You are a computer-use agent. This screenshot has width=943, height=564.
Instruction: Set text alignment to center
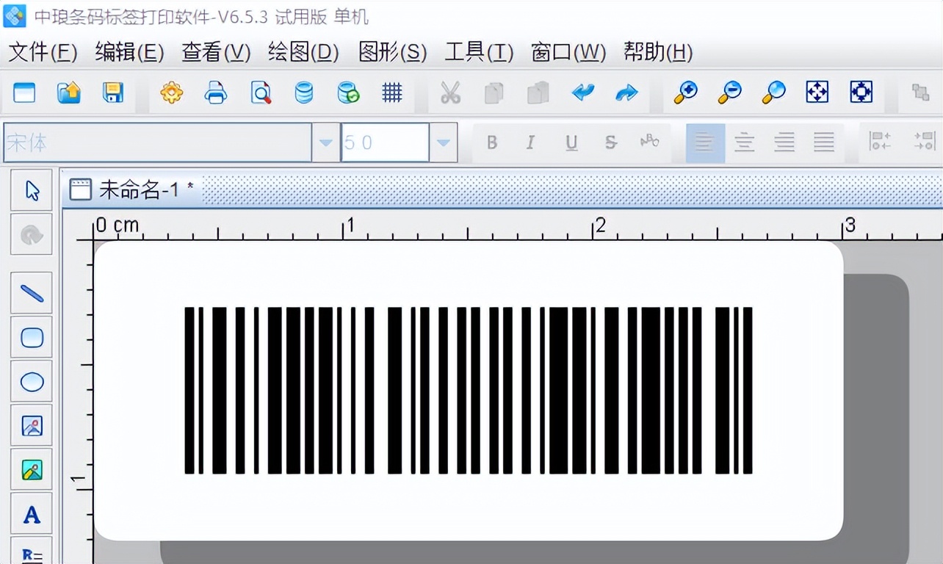click(x=745, y=142)
